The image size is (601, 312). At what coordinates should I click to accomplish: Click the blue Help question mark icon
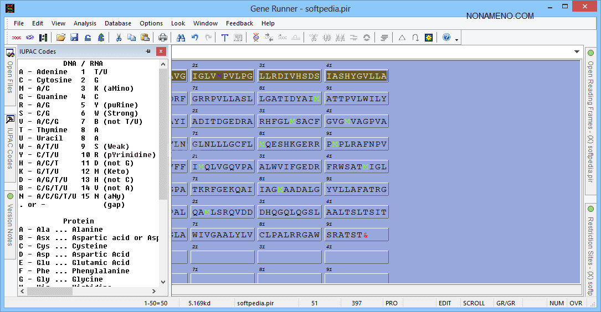coord(446,38)
